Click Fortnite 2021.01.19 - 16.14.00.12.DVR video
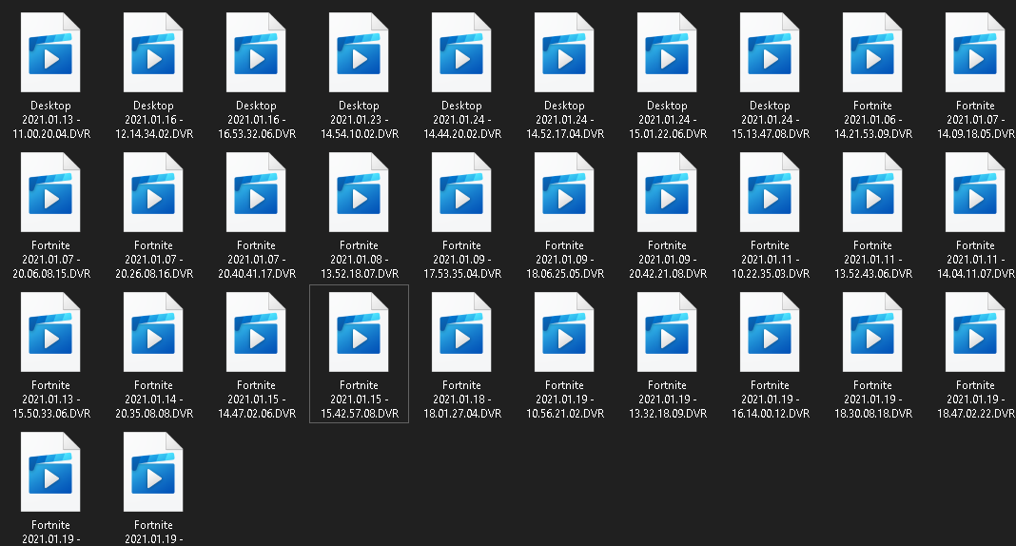 pos(770,356)
